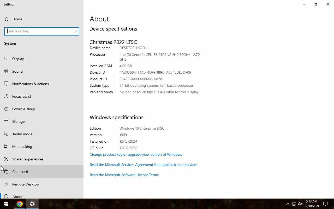Click the processor value Intel(R) Xeon(R) text

click(x=159, y=57)
